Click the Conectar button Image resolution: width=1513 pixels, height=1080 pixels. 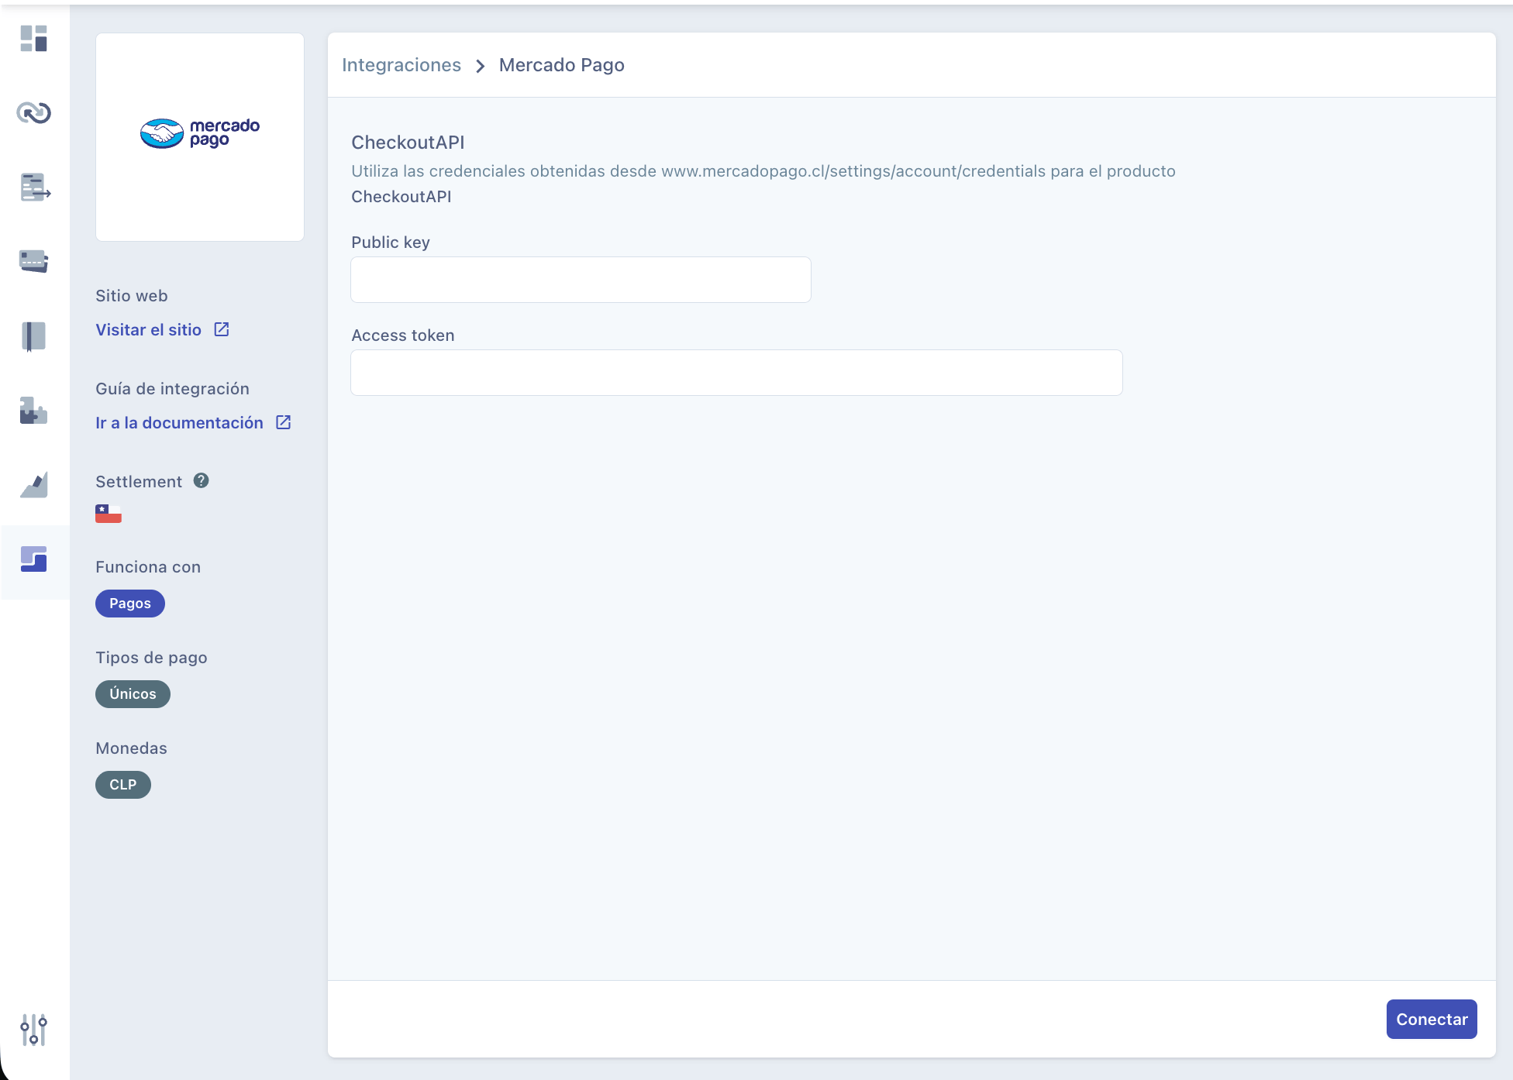pos(1432,1020)
